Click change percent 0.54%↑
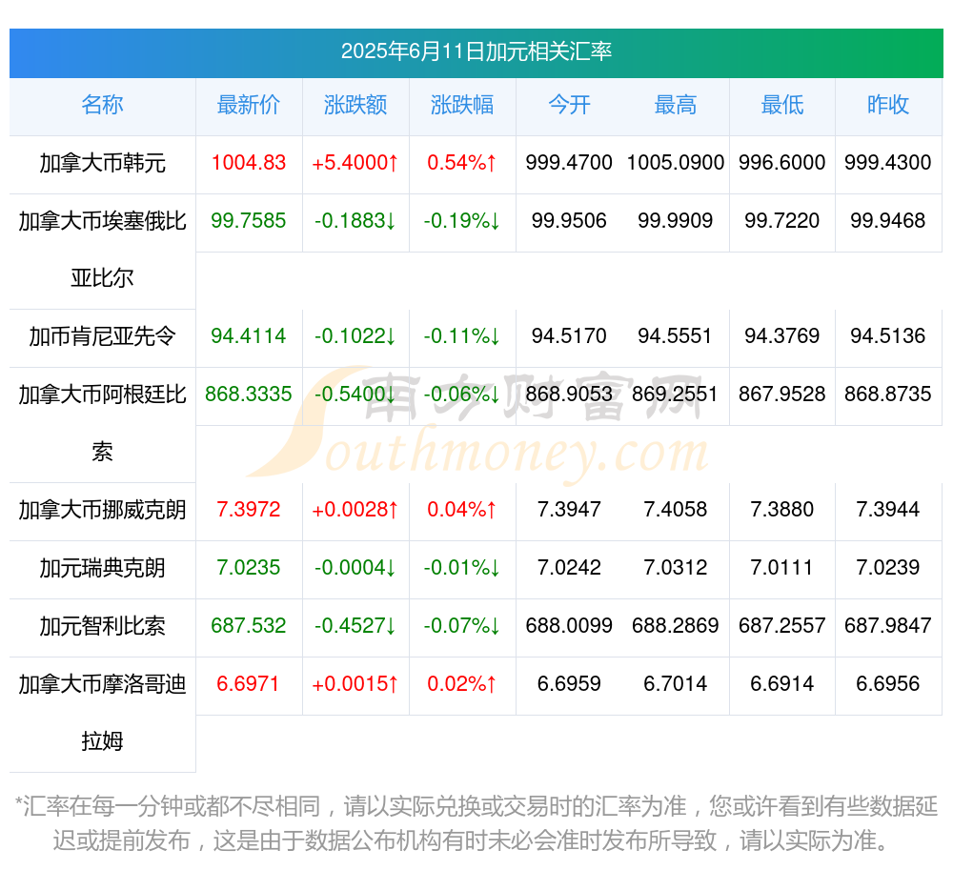 (462, 163)
